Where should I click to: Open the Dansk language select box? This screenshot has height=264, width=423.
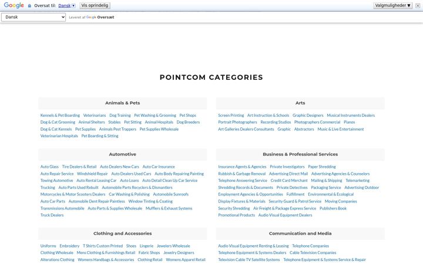[x=33, y=17]
